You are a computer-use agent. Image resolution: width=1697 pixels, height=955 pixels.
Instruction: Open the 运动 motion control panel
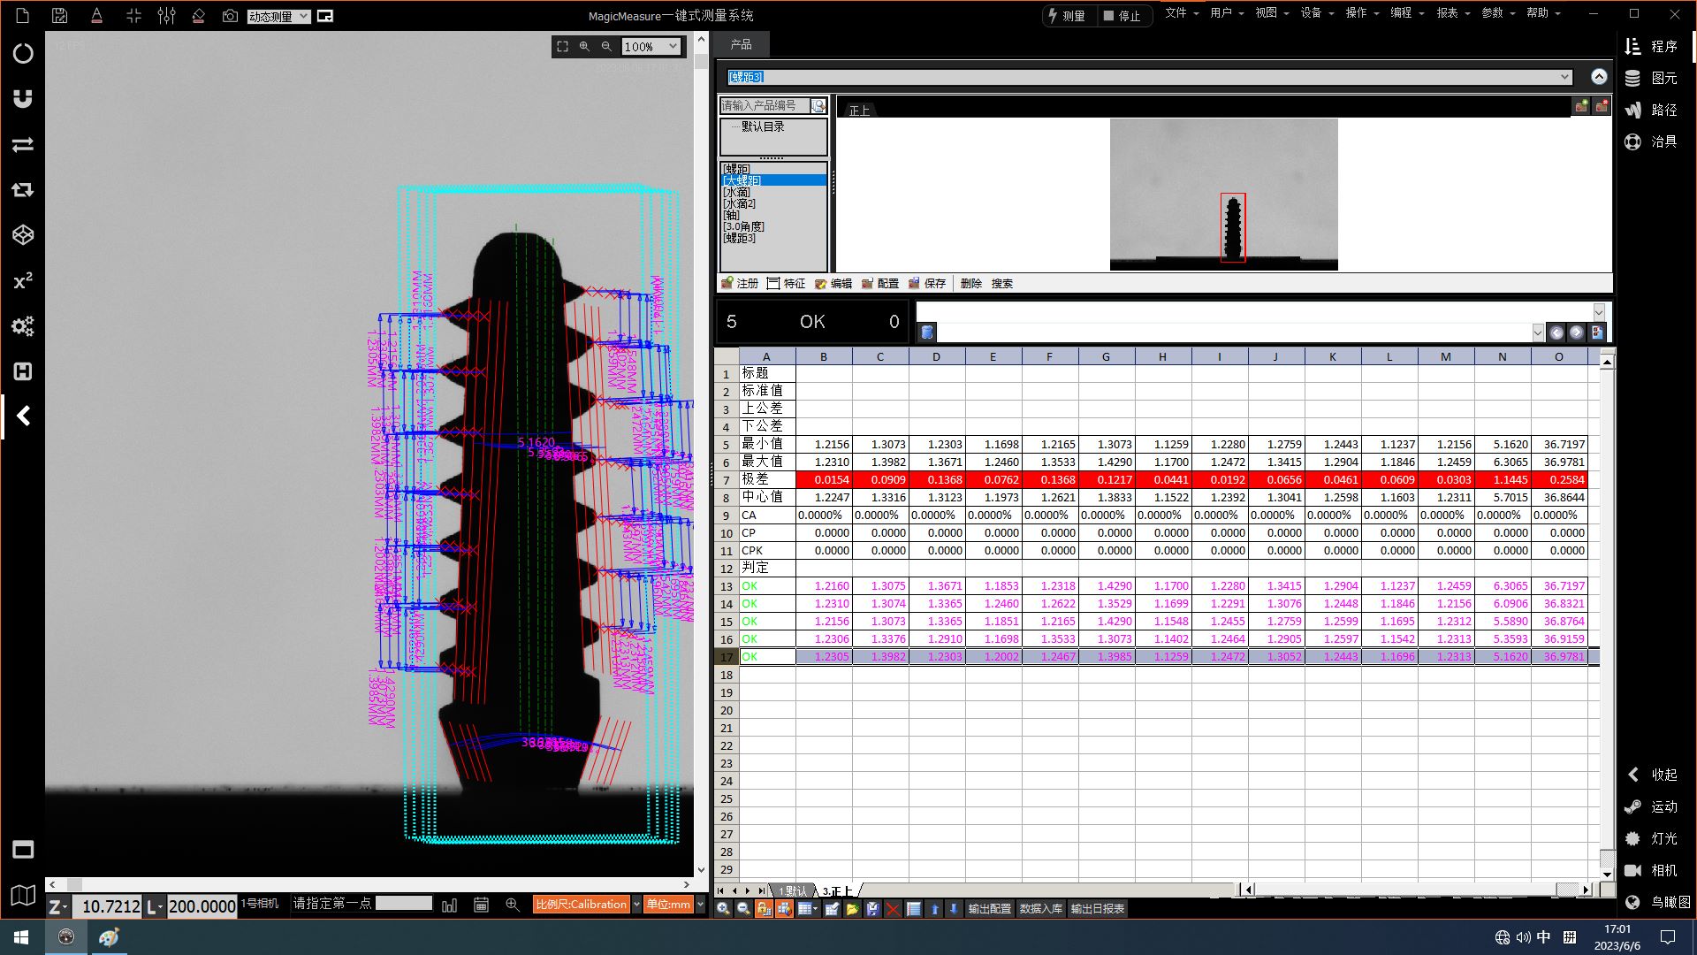[x=1651, y=806]
